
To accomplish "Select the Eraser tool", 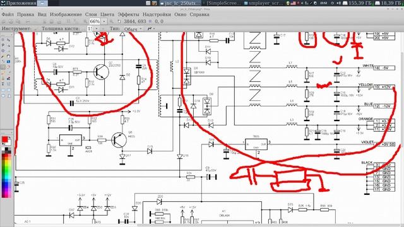I will point(8,67).
